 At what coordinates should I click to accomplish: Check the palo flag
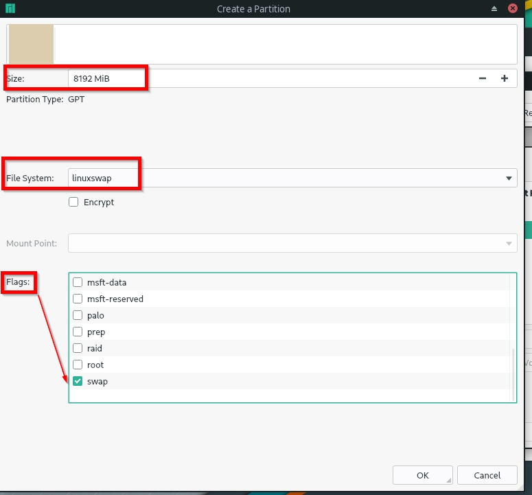(x=78, y=315)
